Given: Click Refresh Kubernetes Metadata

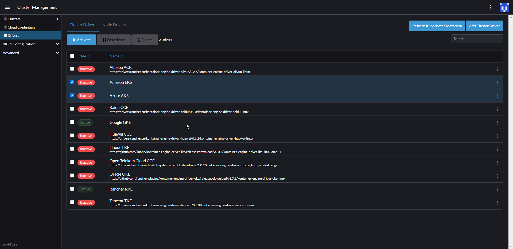Looking at the screenshot, I should click(x=437, y=26).
